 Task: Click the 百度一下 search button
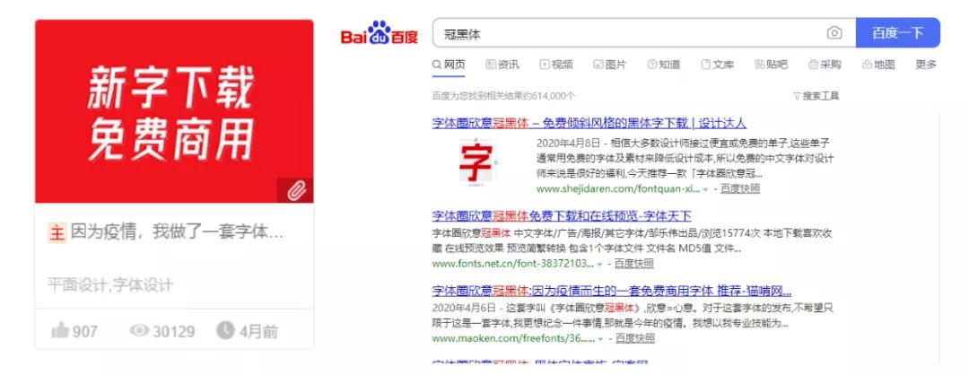click(898, 32)
